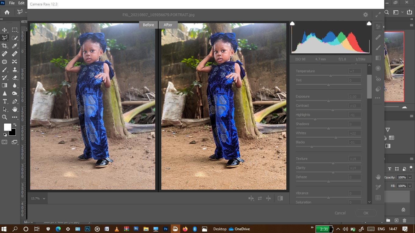This screenshot has height=233, width=415.
Task: Select the Pen tool
Action: 15,101
